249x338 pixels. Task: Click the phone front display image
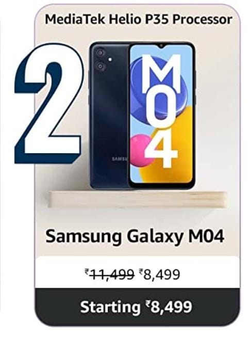coord(161,116)
